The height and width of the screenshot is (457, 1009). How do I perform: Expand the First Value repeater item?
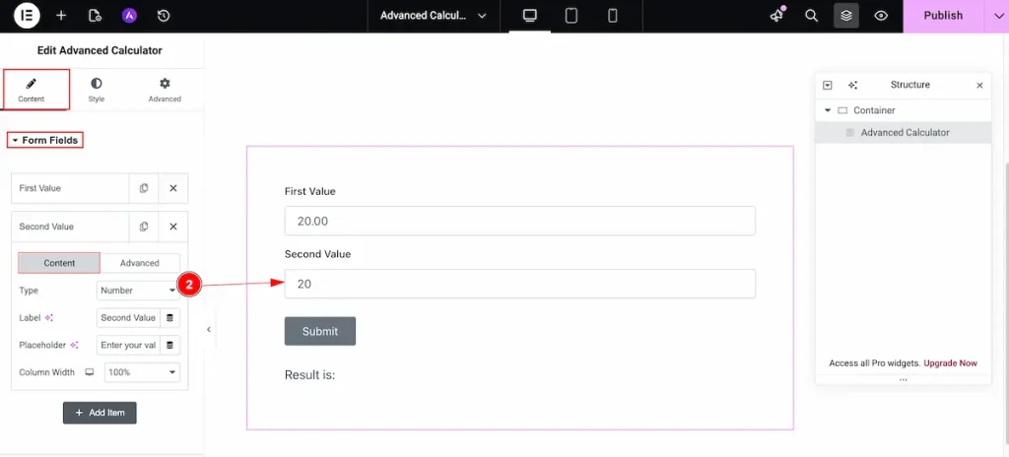pos(70,188)
